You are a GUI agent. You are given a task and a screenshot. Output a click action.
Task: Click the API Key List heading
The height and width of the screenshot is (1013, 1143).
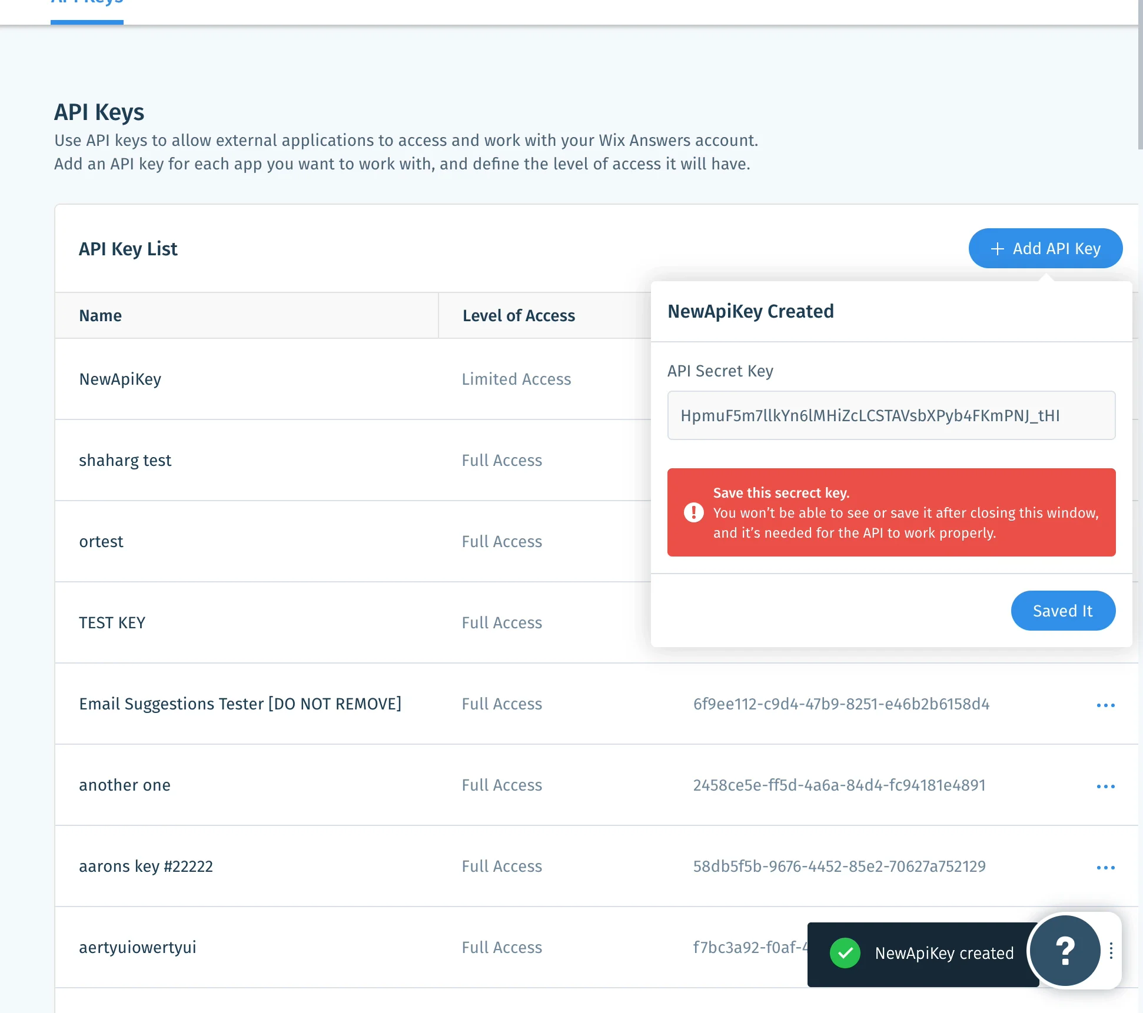[x=128, y=249]
